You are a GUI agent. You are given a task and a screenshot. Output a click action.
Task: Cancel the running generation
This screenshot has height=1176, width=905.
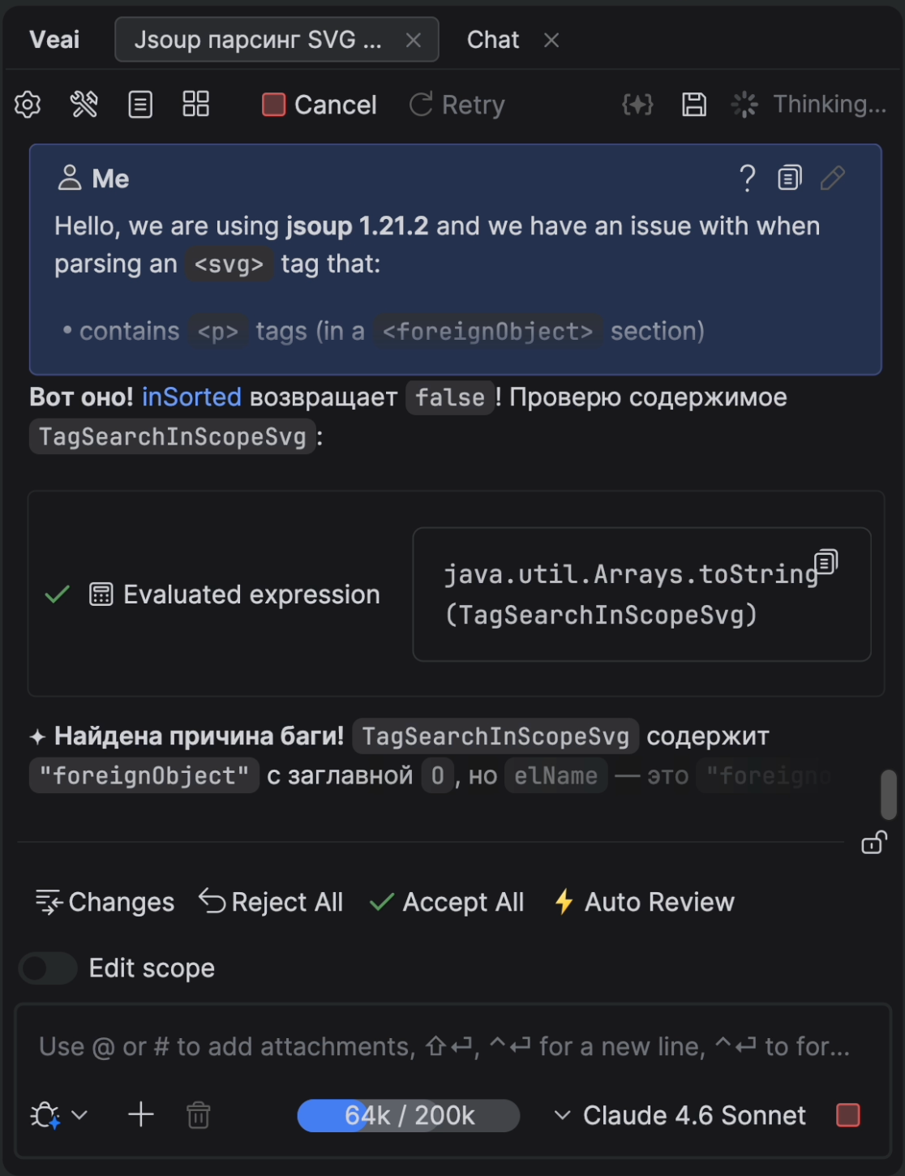click(x=318, y=104)
